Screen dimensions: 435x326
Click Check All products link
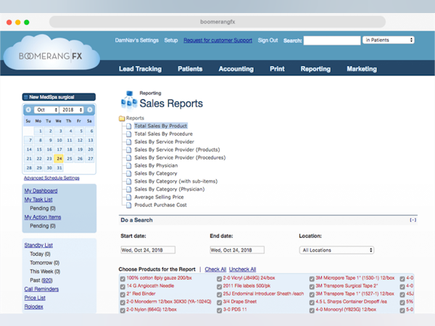[x=215, y=269]
